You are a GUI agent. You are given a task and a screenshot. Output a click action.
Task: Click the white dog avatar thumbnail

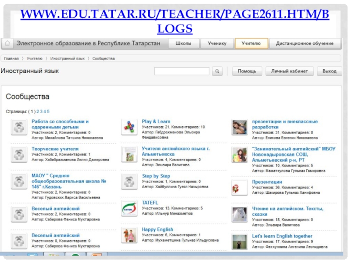pyautogui.click(x=240, y=215)
